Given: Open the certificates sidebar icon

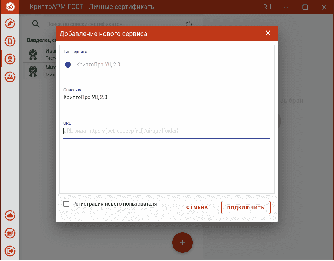Looking at the screenshot, I should click(x=10, y=59).
